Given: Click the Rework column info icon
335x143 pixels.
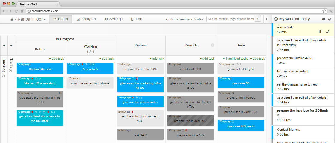Looking at the screenshot, I should [212, 45].
